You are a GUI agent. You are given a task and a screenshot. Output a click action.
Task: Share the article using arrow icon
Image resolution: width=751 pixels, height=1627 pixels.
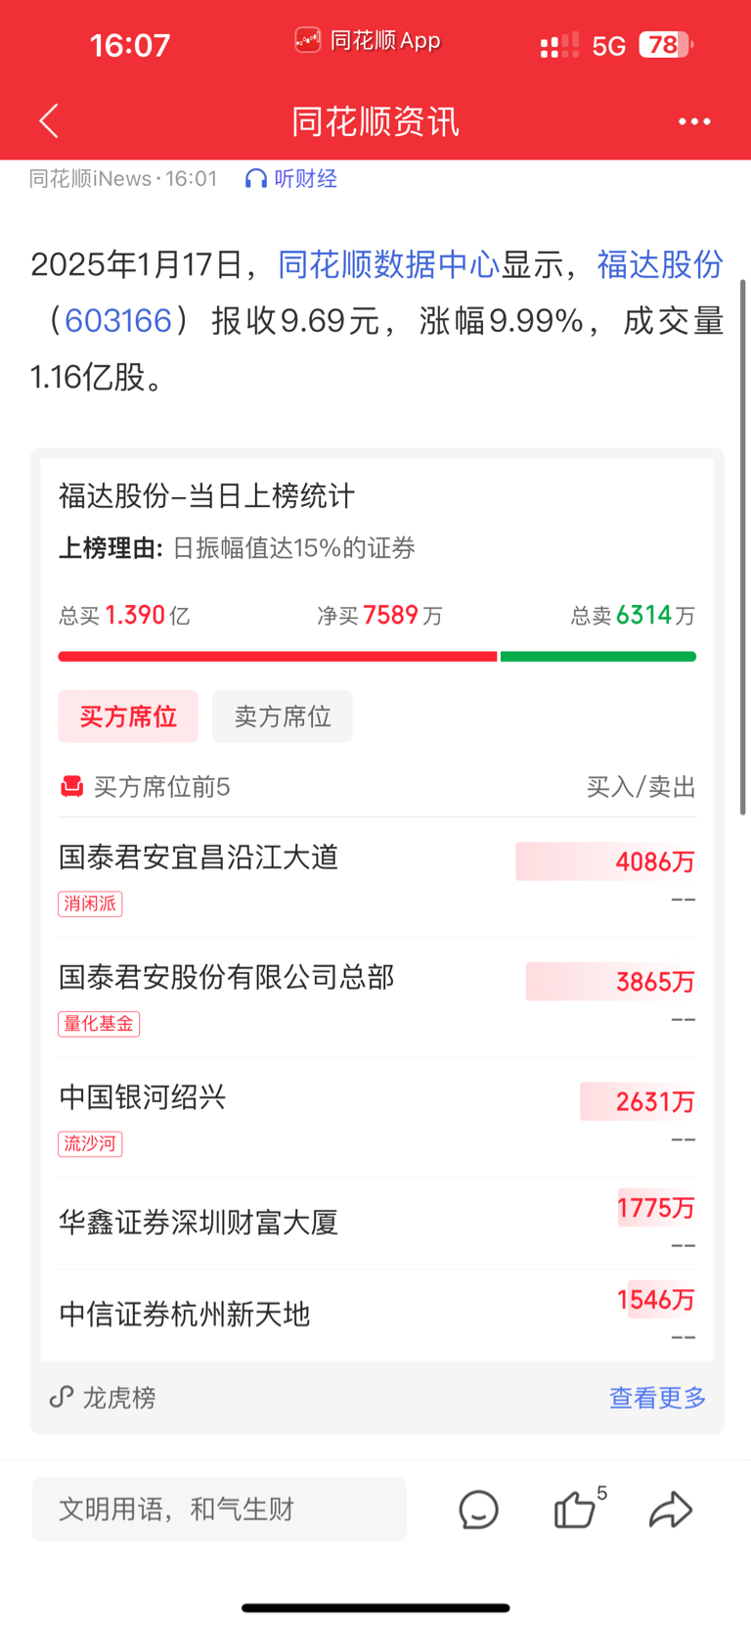click(x=671, y=1510)
